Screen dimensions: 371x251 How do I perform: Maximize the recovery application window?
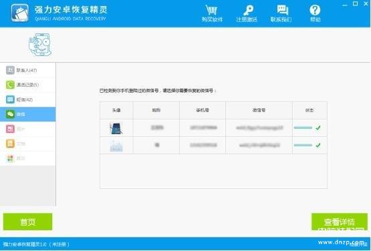(x=355, y=4)
